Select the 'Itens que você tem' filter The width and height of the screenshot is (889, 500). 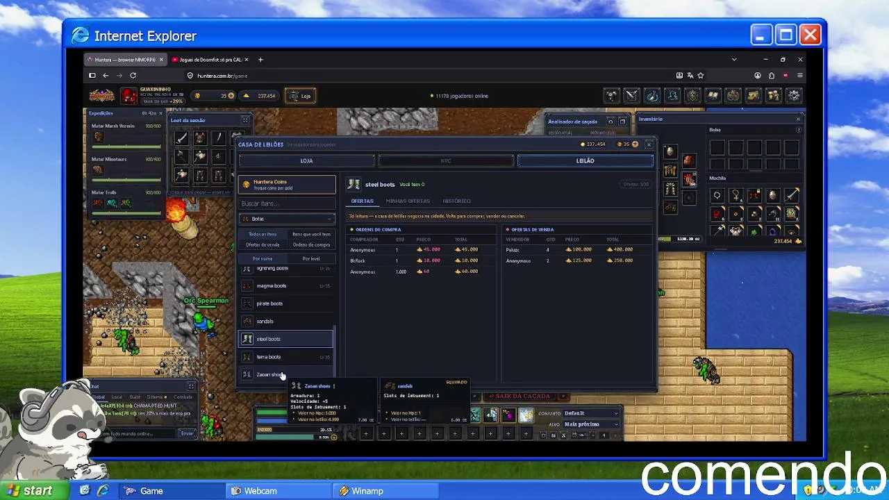pos(311,234)
